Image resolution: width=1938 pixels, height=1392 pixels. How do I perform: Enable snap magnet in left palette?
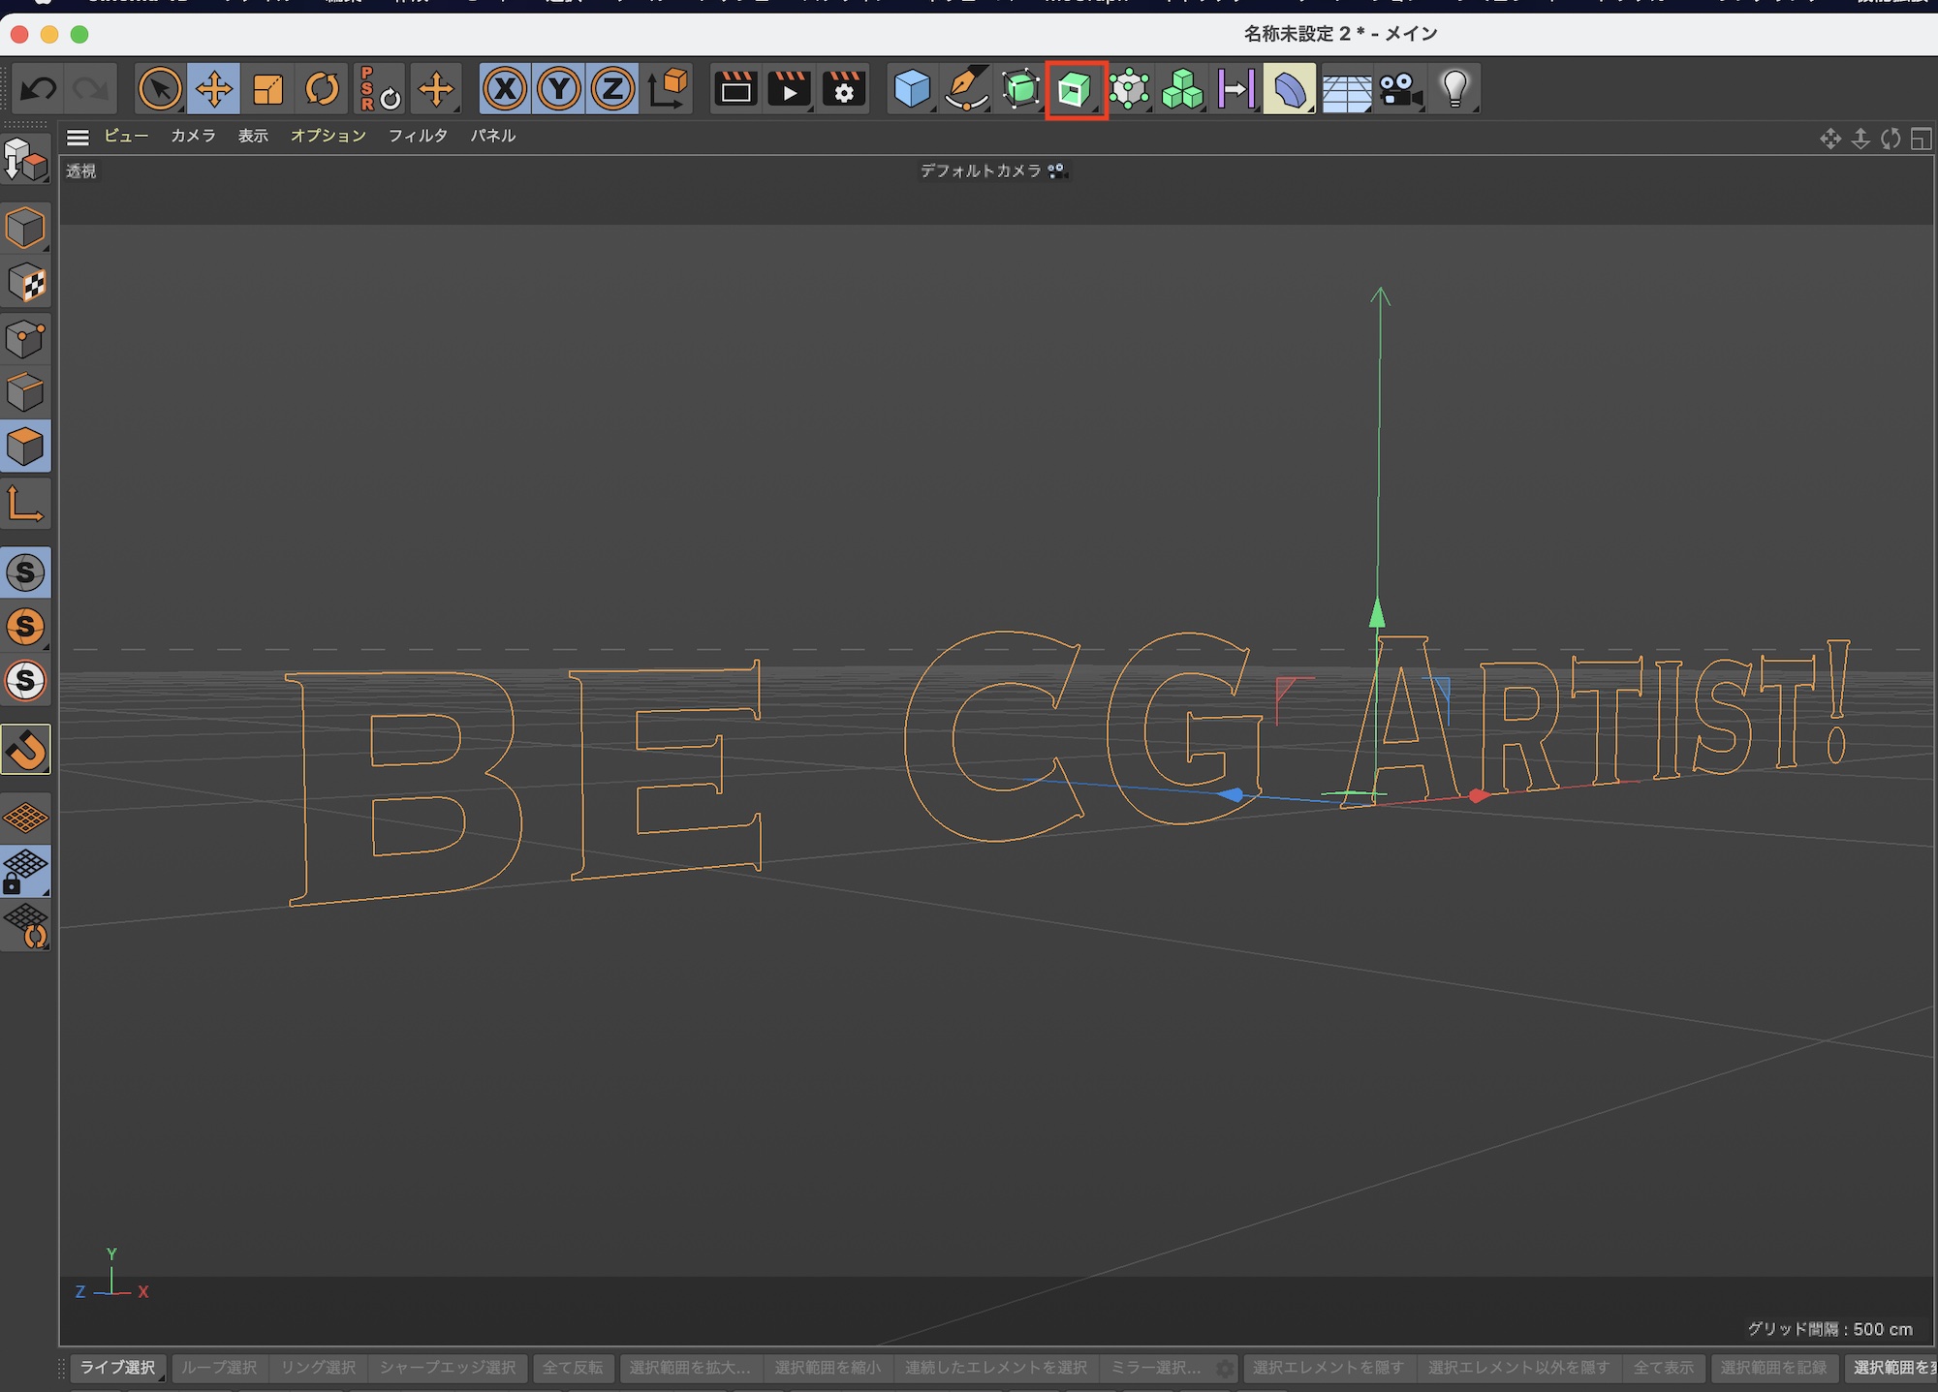coord(26,749)
